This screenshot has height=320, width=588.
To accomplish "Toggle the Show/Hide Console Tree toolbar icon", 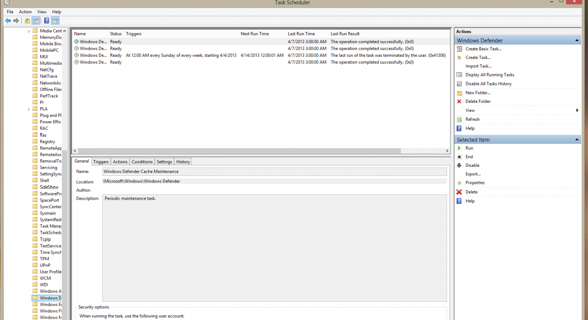I will click(36, 20).
